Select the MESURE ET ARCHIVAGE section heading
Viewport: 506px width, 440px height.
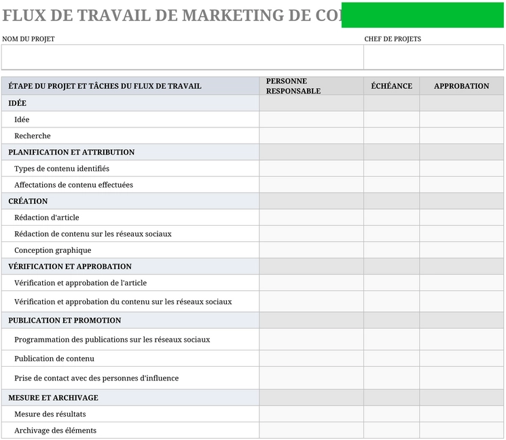click(x=130, y=398)
